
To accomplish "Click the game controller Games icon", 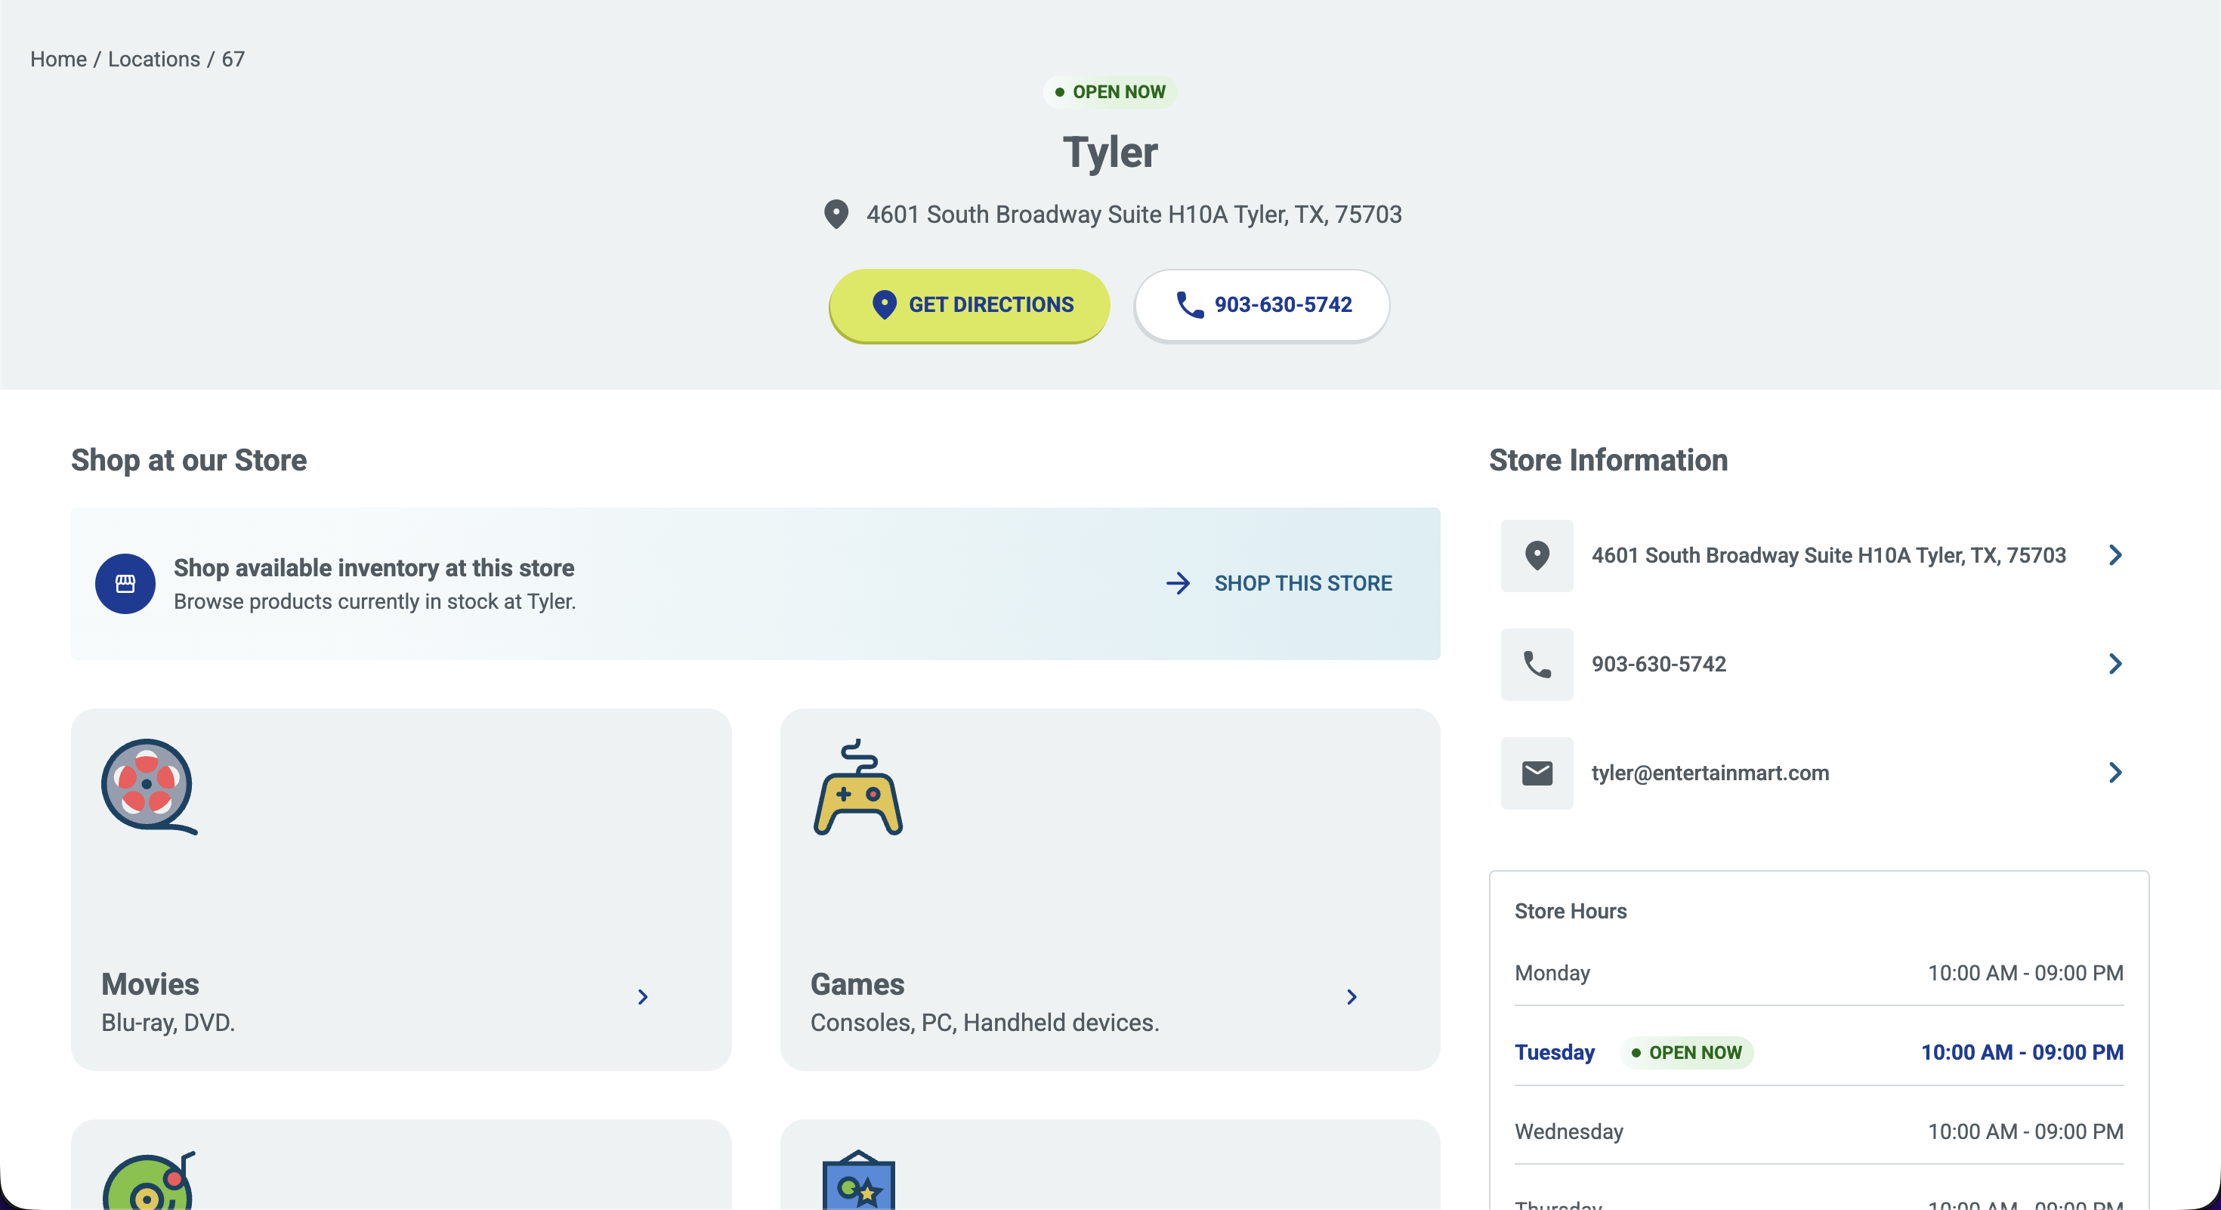I will (x=858, y=787).
